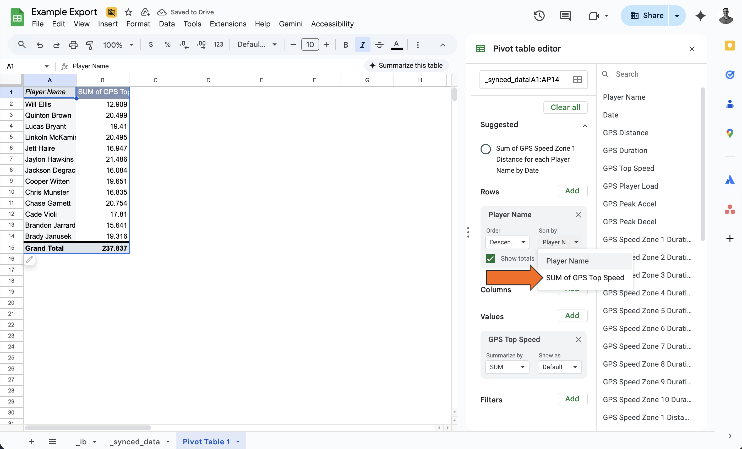The height and width of the screenshot is (449, 742).
Task: Open the text color picker
Action: (x=396, y=45)
